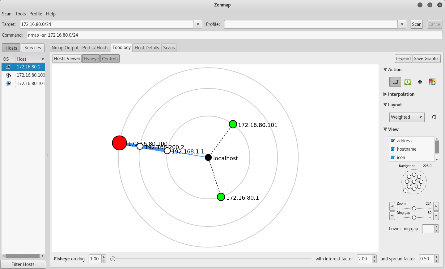
Task: Increment the interest factor value
Action: pyautogui.click(x=374, y=257)
